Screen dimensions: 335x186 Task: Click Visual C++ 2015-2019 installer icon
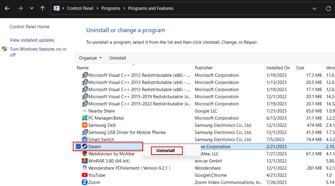pyautogui.click(x=85, y=97)
